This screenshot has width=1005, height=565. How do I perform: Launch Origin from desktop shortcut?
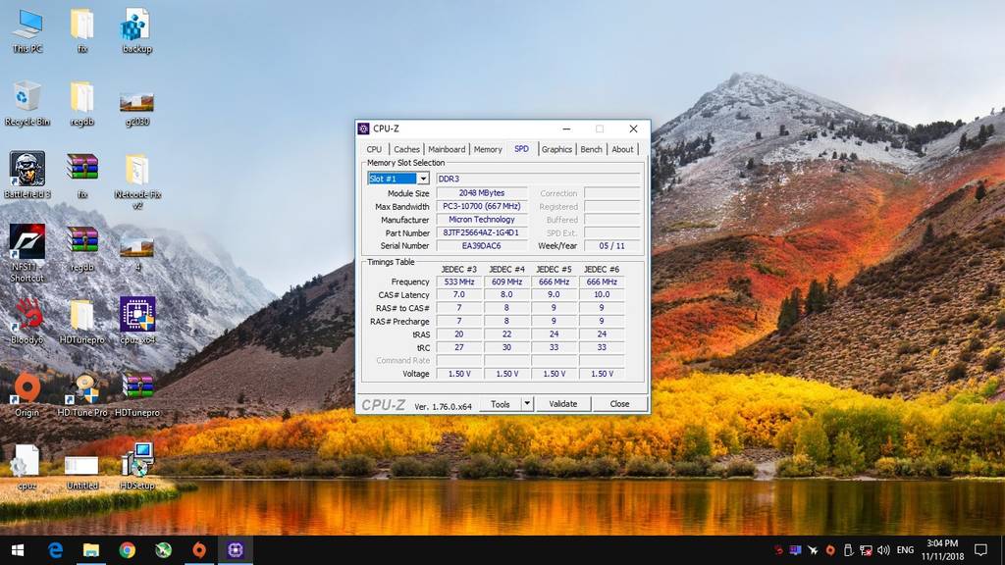tap(26, 394)
